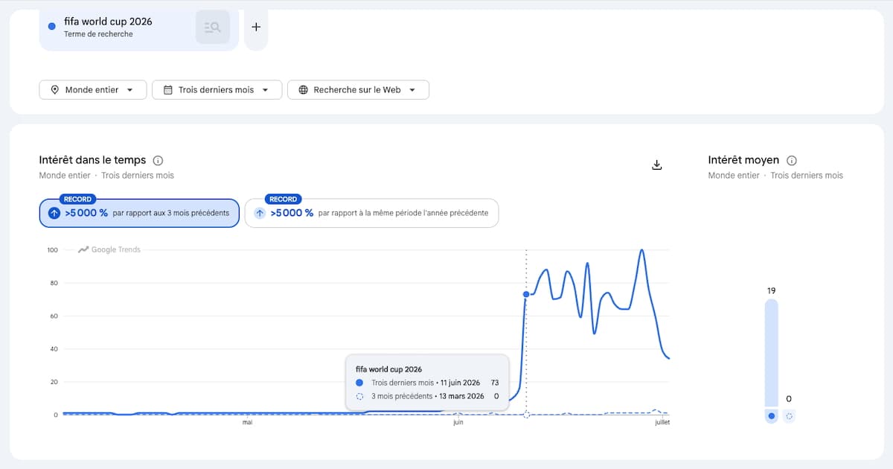Viewport: 893px width, 469px height.
Task: Click dashed legend dot under the 0 bar
Action: tap(789, 416)
